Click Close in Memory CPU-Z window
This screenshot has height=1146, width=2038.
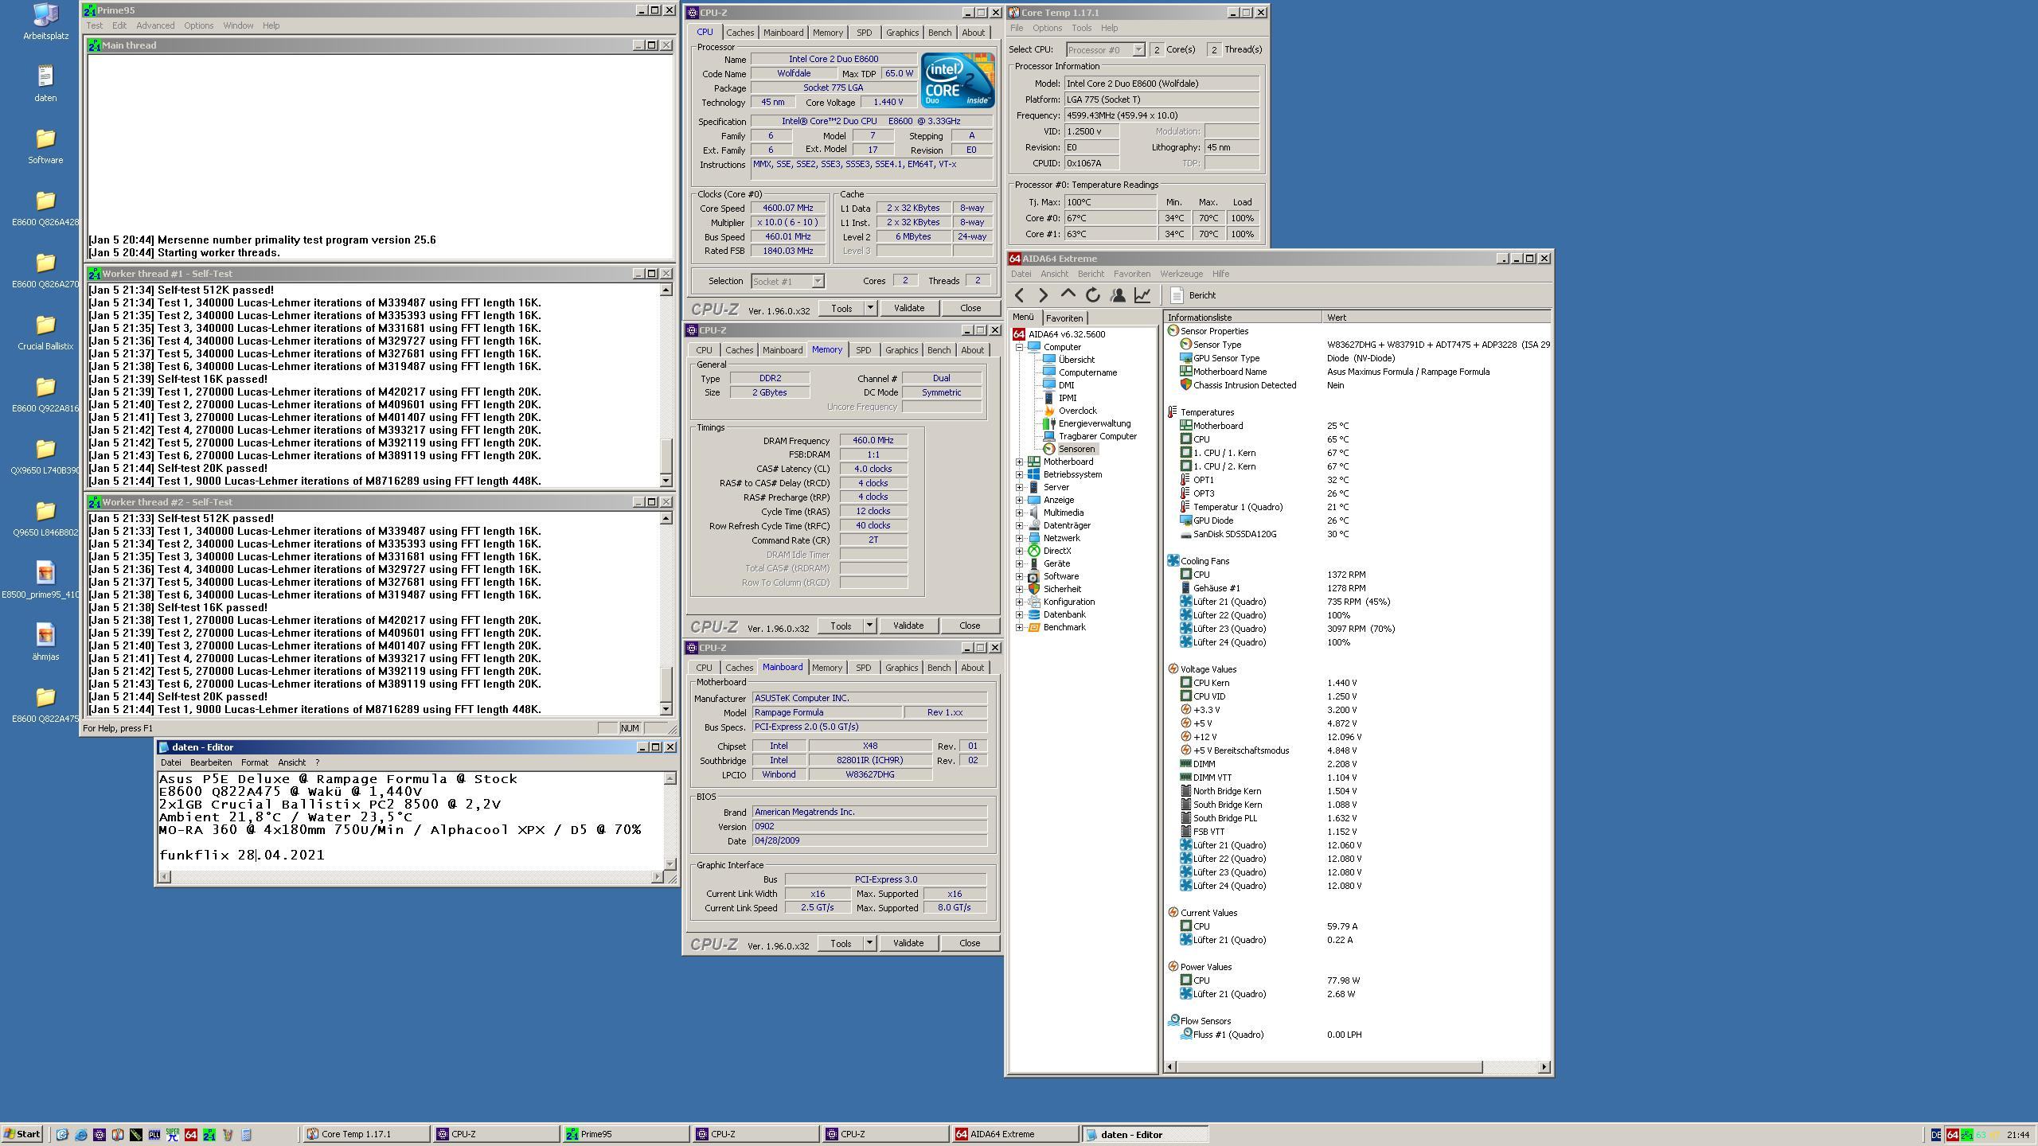[970, 626]
